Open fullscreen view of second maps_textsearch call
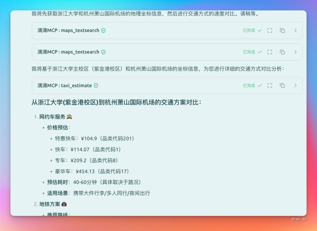The image size is (317, 231). [269, 52]
